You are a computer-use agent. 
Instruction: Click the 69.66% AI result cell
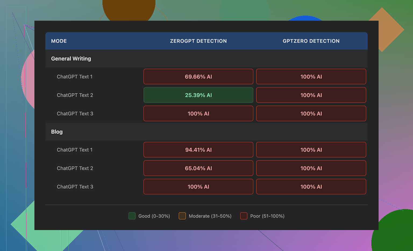198,77
